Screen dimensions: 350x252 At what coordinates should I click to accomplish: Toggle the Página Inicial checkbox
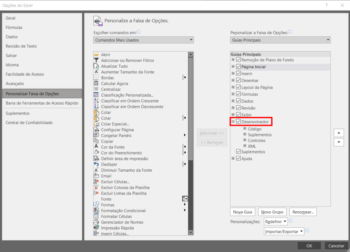[x=239, y=67]
